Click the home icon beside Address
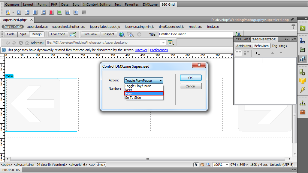This screenshot has width=308, height=173. coord(27,43)
